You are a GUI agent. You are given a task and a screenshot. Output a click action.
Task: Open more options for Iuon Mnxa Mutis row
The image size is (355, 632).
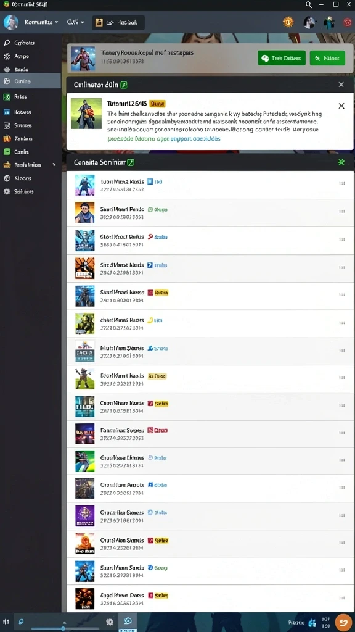click(341, 183)
